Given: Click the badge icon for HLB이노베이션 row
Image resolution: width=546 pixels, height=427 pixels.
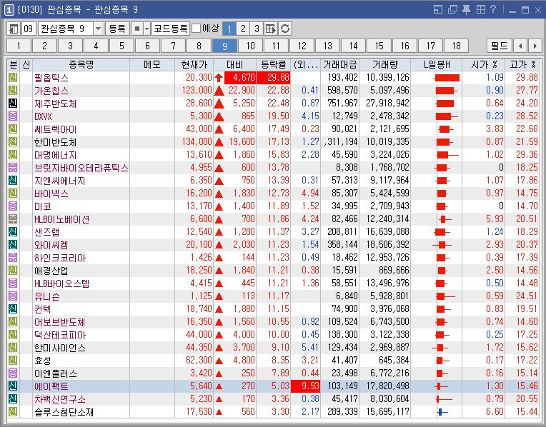Looking at the screenshot, I should tap(13, 219).
